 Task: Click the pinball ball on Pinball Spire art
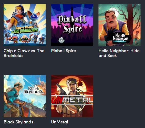point(61,40)
